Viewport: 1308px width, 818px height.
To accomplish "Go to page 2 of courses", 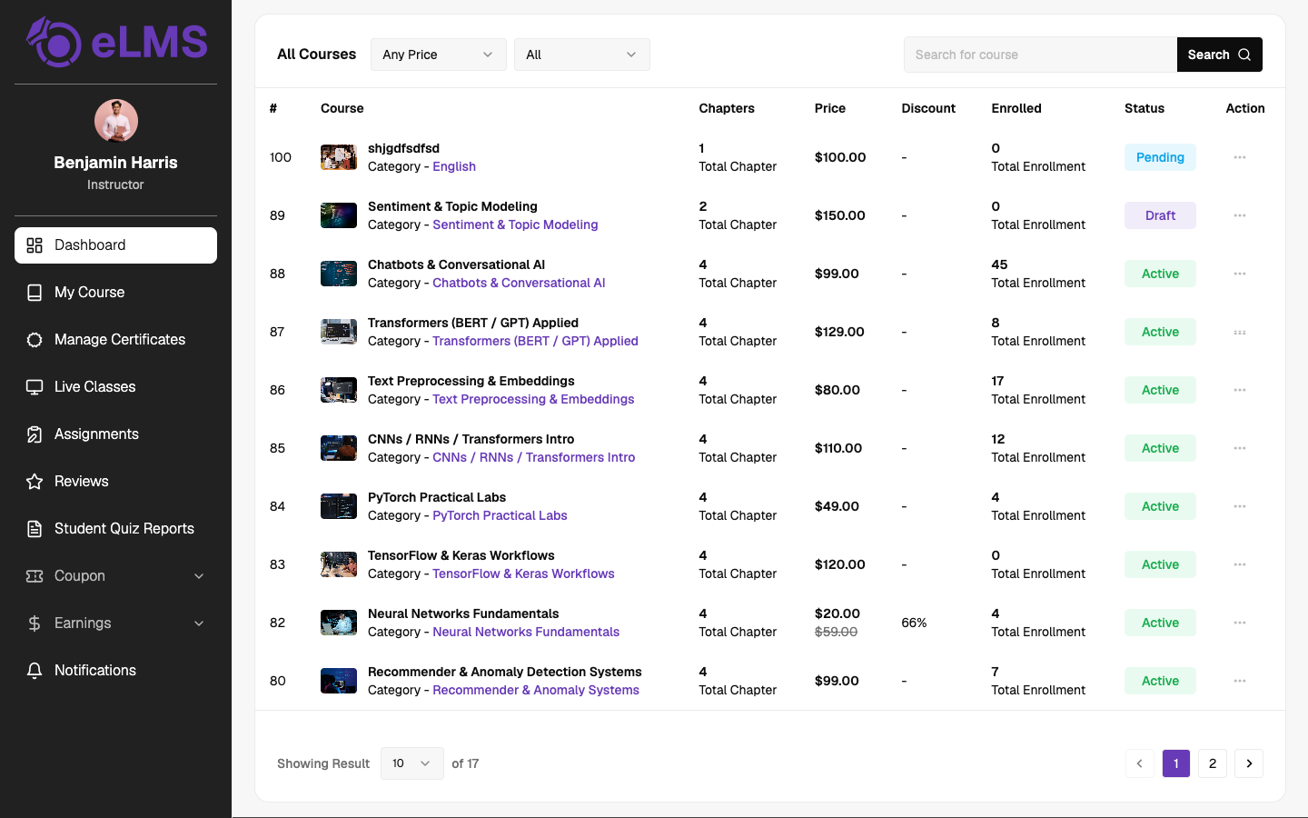I will [1213, 763].
